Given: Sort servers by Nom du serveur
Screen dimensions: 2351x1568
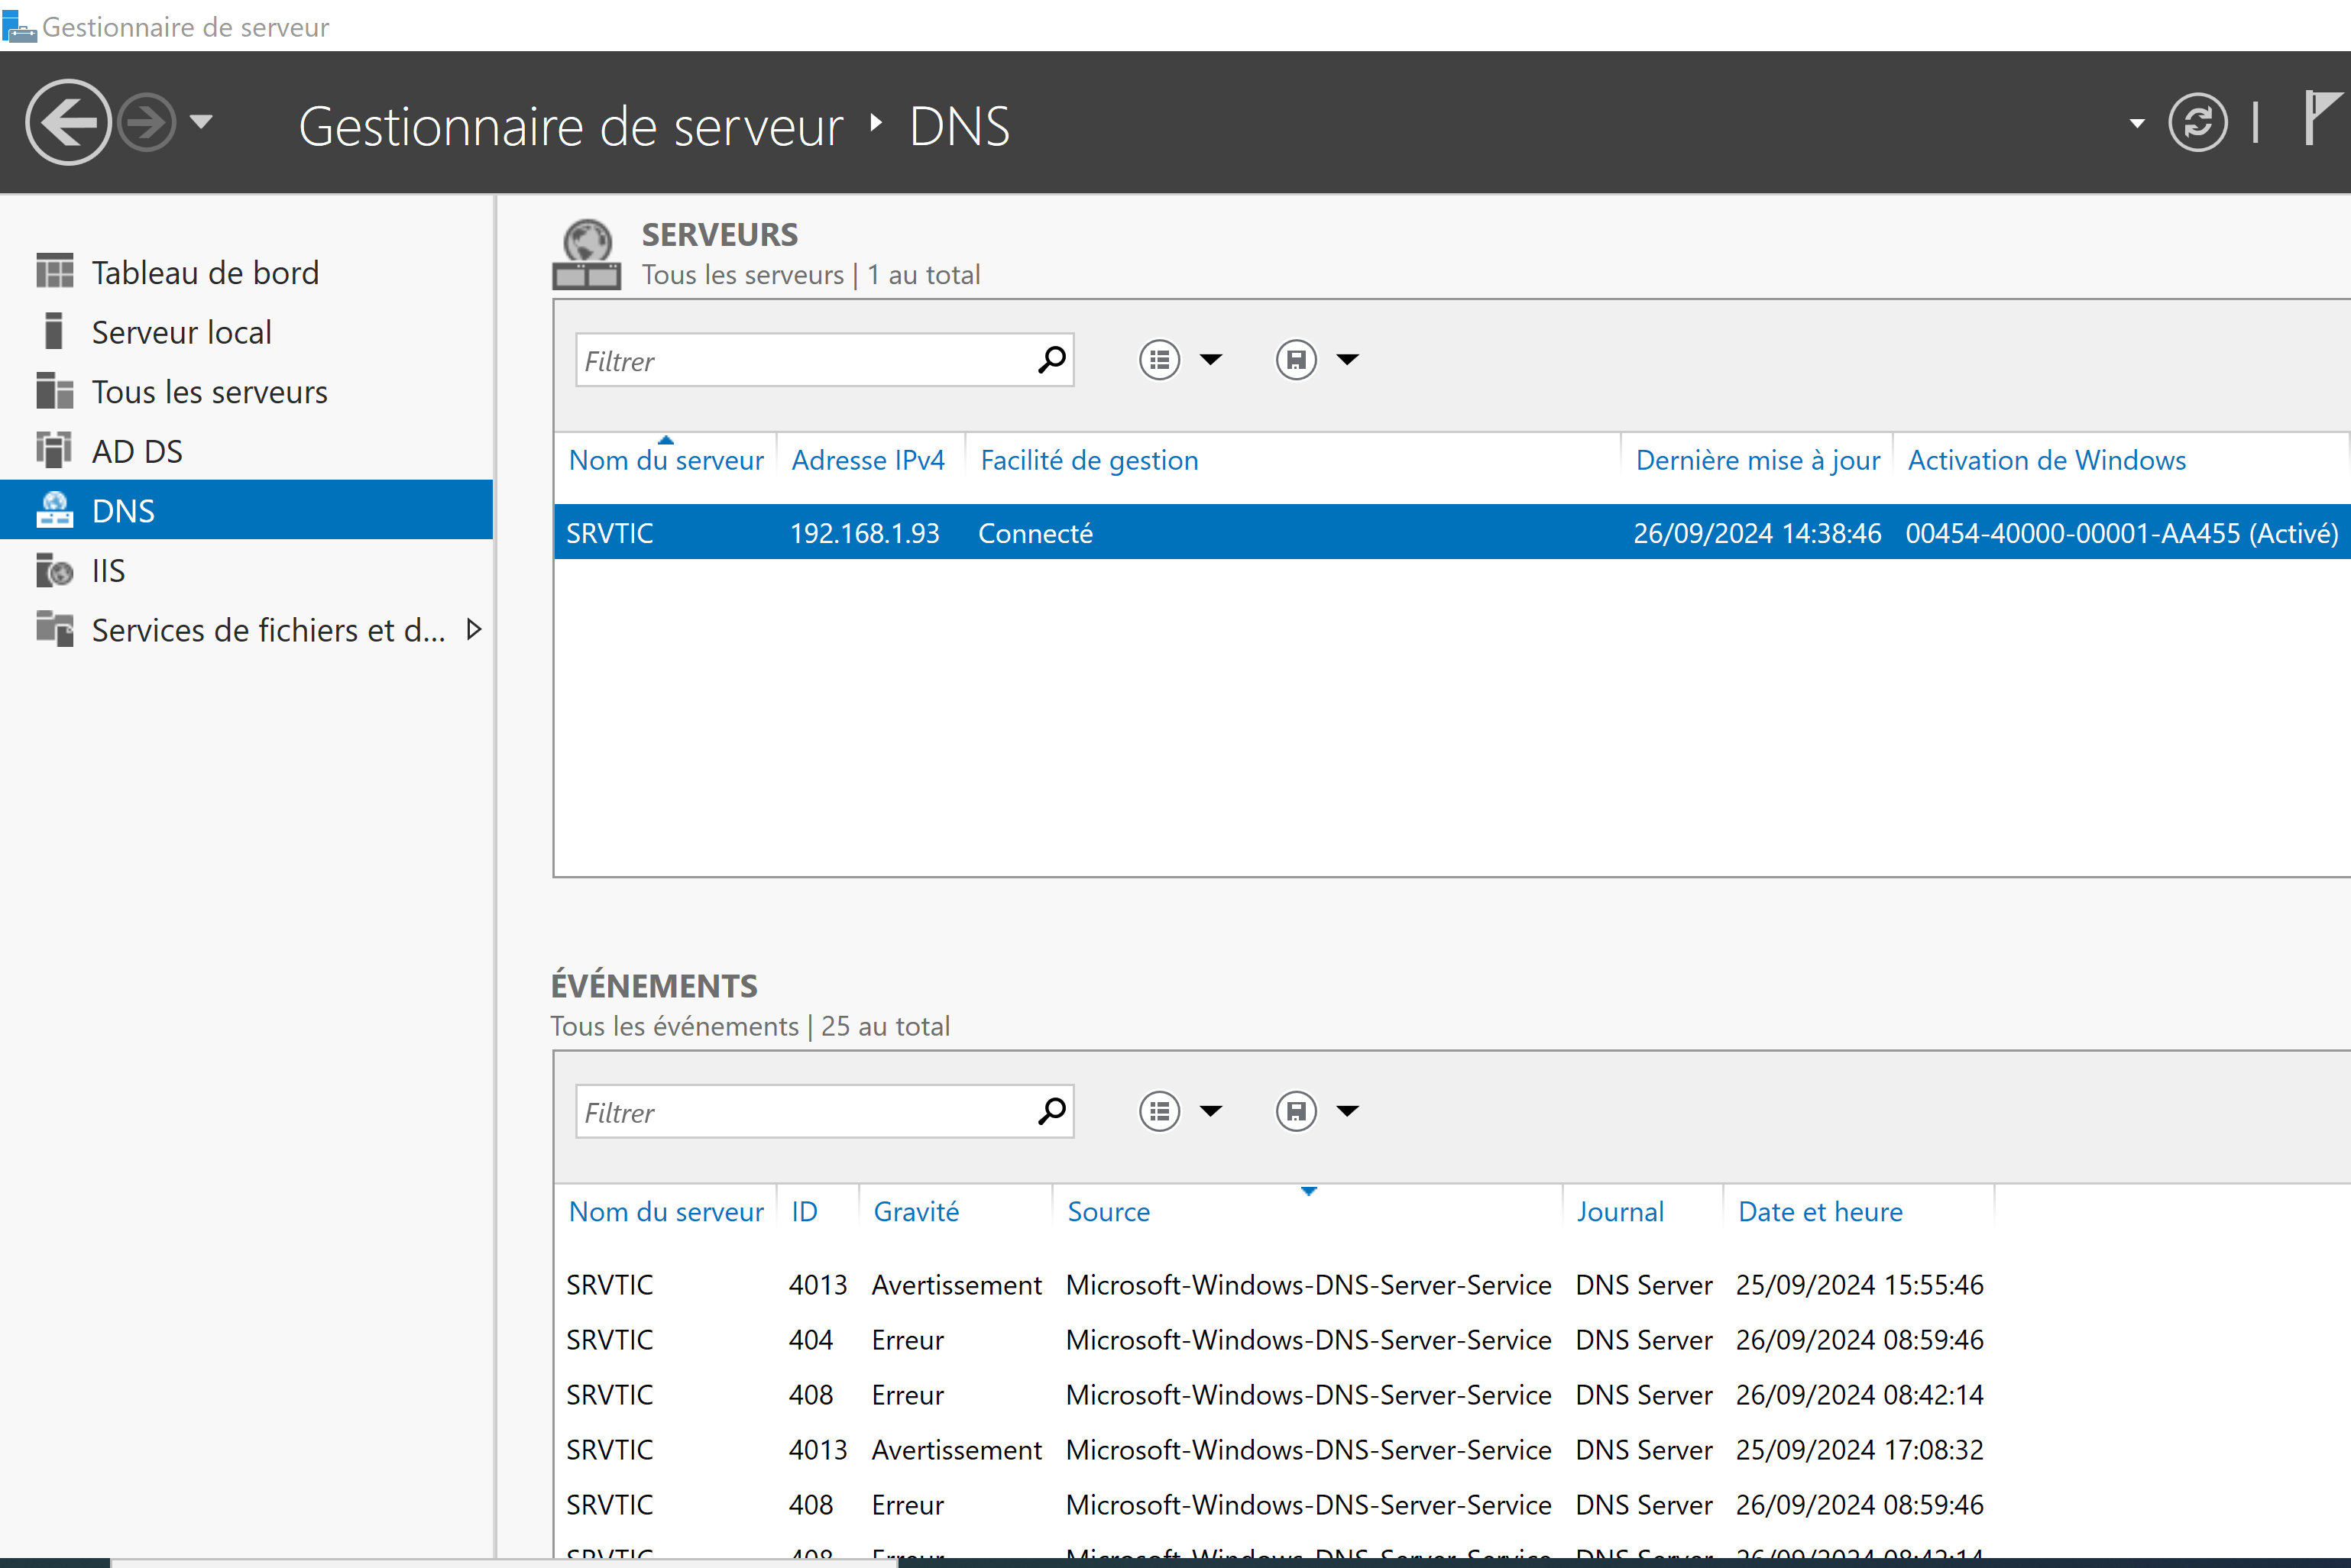Looking at the screenshot, I should (x=666, y=460).
